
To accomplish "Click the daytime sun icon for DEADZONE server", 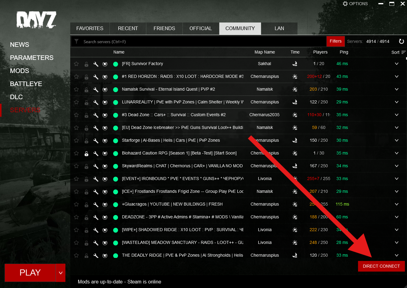I will click(x=295, y=217).
